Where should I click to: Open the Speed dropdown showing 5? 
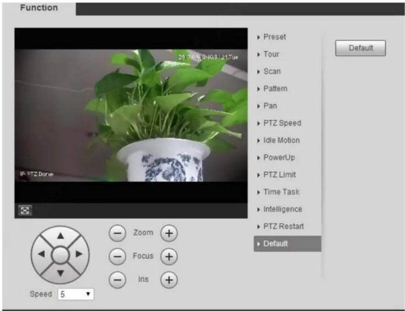[76, 294]
